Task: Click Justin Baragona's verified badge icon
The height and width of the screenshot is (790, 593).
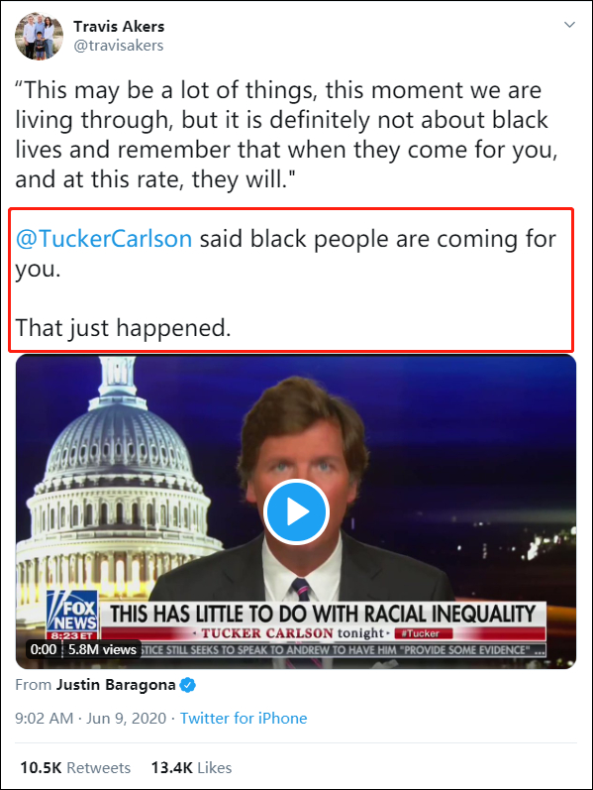Action: click(188, 685)
